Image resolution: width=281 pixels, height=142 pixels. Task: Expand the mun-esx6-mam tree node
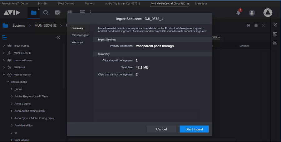4,60
